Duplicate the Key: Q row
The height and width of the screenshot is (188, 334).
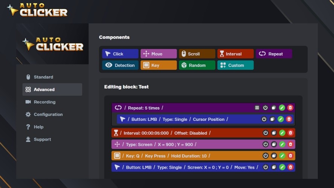pyautogui.click(x=274, y=156)
